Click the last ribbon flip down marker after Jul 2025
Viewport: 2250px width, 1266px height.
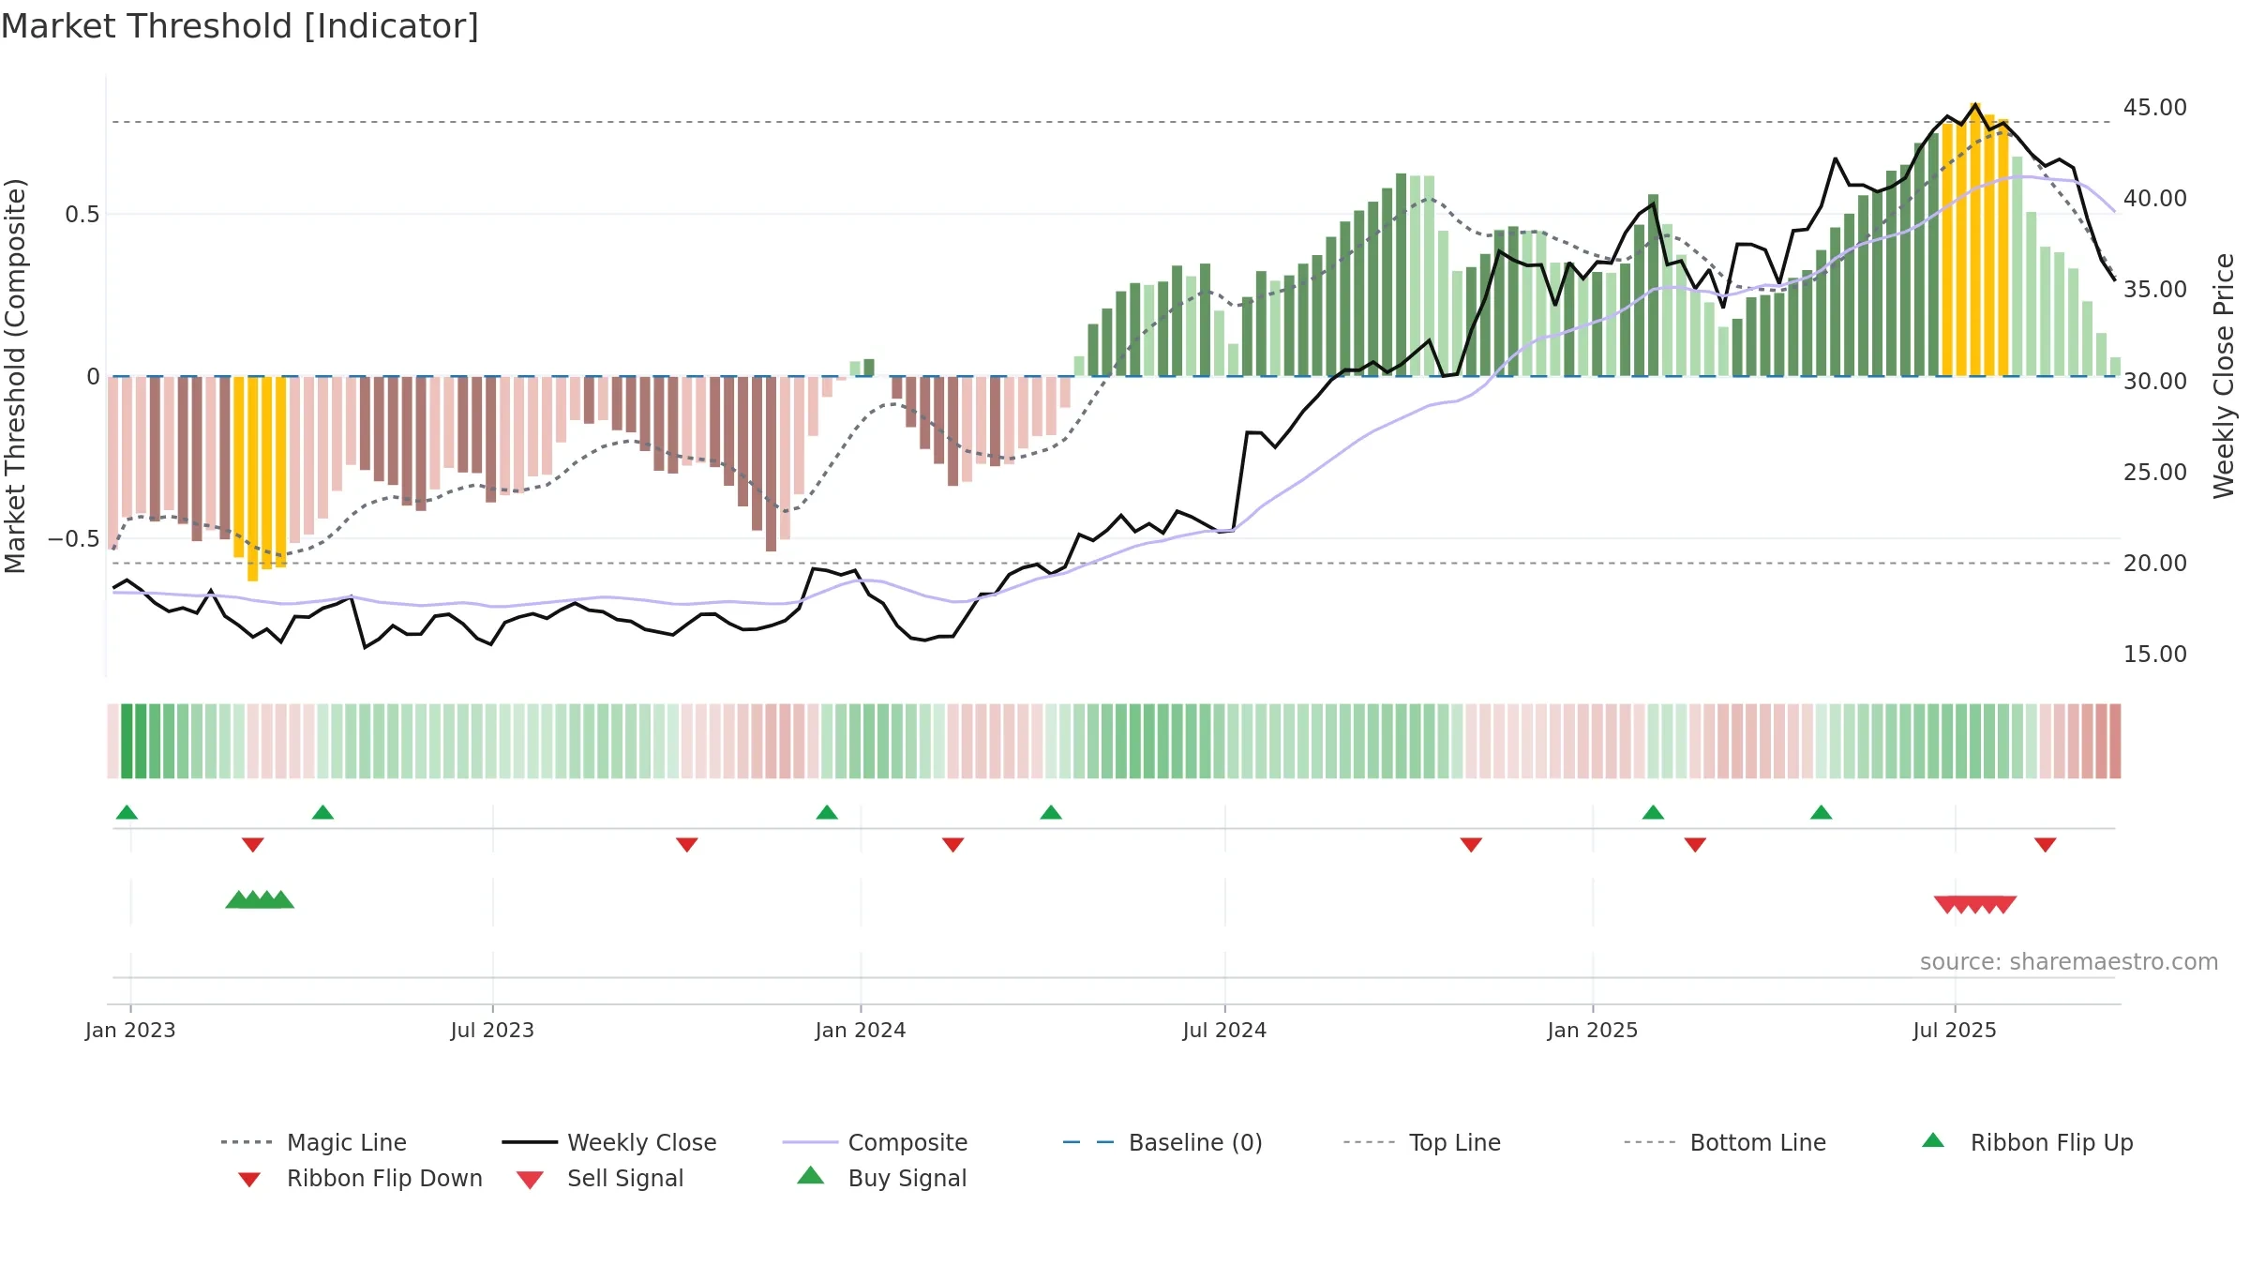click(2046, 845)
